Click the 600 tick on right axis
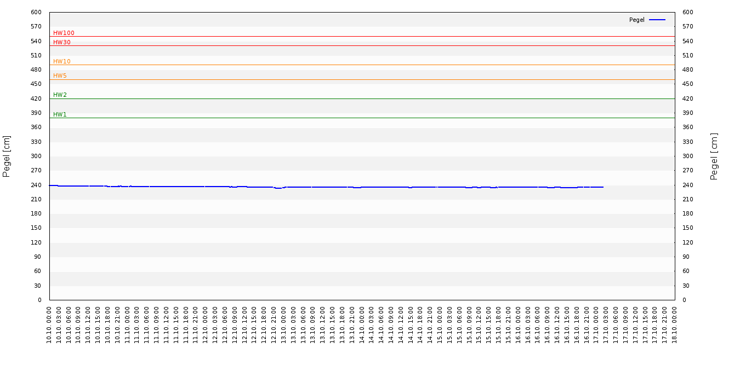Screen dimensions: 740x383 [687, 12]
